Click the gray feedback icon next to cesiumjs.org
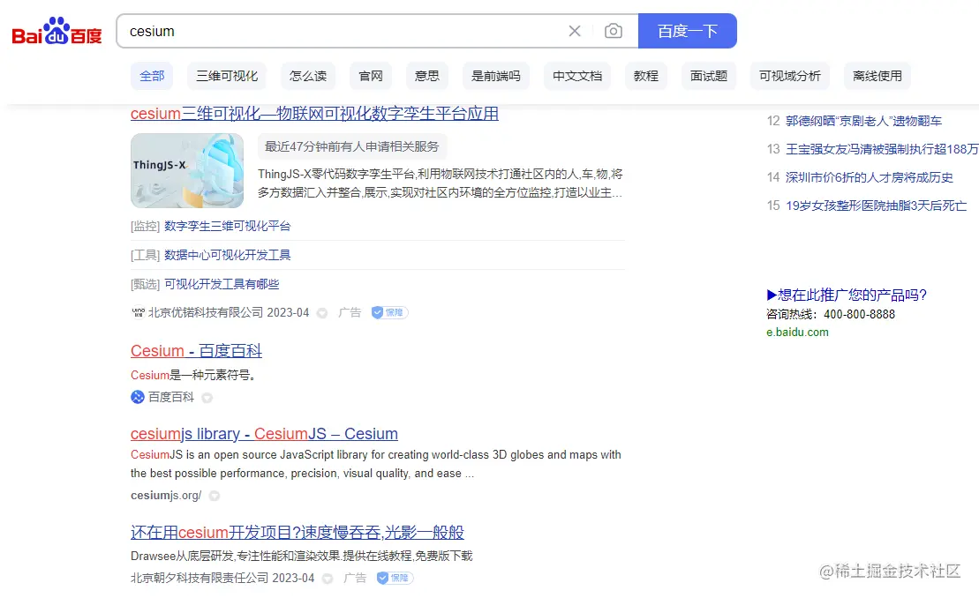This screenshot has height=598, width=979. [x=214, y=496]
